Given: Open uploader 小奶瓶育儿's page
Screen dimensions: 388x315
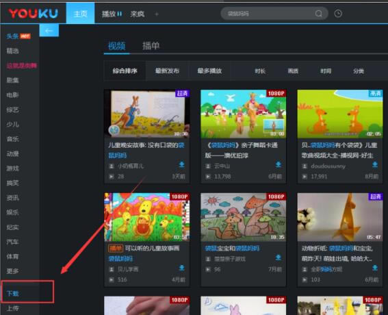Looking at the screenshot, I should pos(131,166).
